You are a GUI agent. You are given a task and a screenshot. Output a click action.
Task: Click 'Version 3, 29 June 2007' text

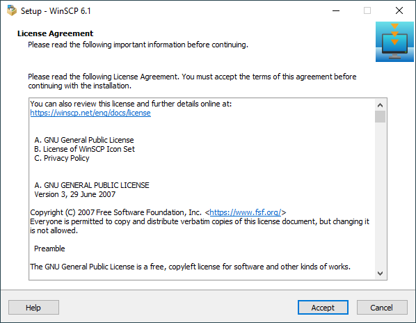(x=75, y=194)
